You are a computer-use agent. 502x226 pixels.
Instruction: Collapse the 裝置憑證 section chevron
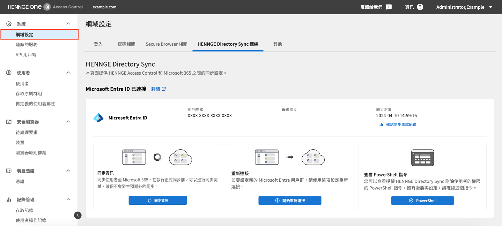pos(68,171)
